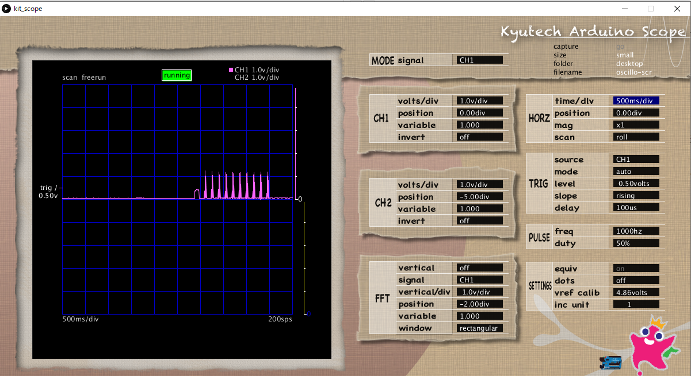Image resolution: width=691 pixels, height=376 pixels.
Task: Change MODE signal CH1 selector
Action: 480,60
